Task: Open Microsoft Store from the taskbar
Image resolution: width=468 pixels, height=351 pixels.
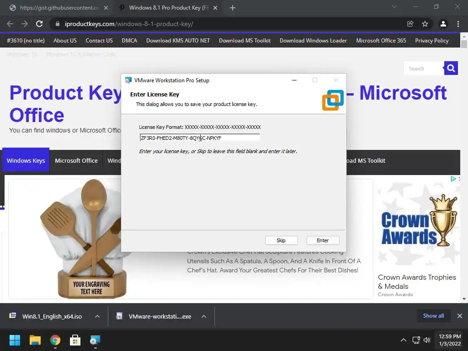Action: 75,340
